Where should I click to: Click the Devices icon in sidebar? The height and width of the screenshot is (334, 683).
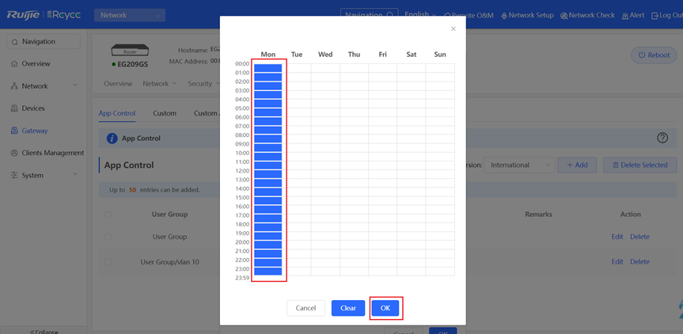(14, 108)
